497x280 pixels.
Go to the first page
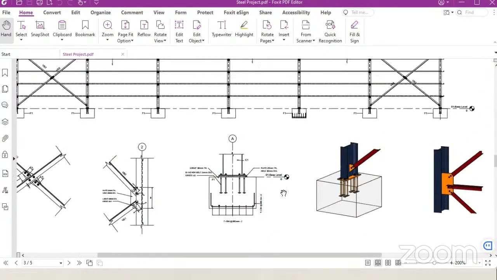pos(6,263)
